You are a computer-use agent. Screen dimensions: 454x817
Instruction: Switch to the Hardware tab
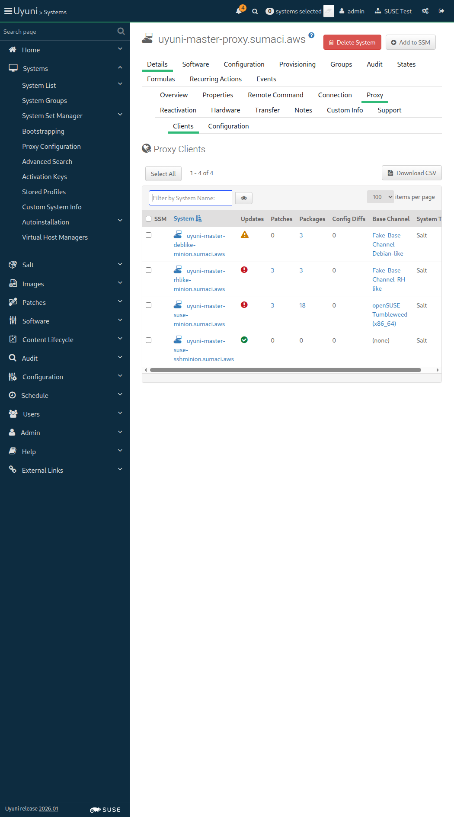click(225, 110)
